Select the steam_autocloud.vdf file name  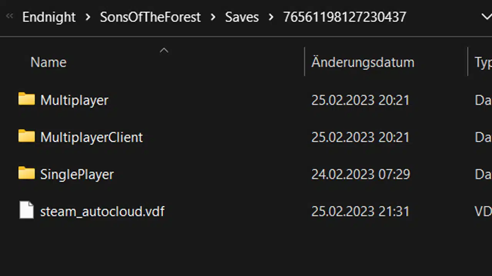pyautogui.click(x=102, y=212)
